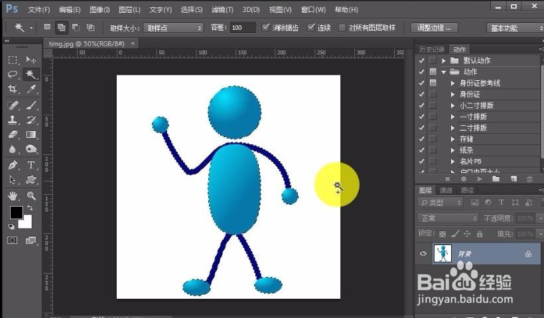Select the History Brush tool
This screenshot has width=544, height=318.
(x=31, y=120)
